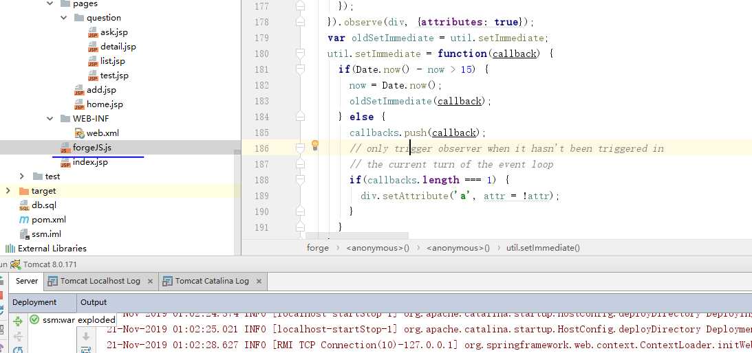Image resolution: width=752 pixels, height=353 pixels.
Task: Click the lightbulb intention icon on line 186
Action: 315,145
